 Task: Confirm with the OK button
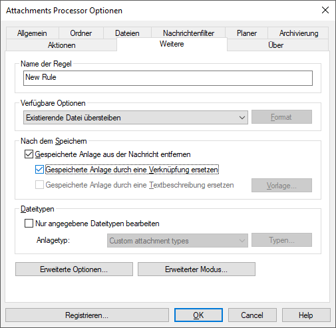198,315
